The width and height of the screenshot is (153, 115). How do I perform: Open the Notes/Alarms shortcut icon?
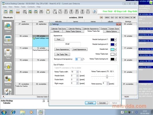(x=8, y=39)
